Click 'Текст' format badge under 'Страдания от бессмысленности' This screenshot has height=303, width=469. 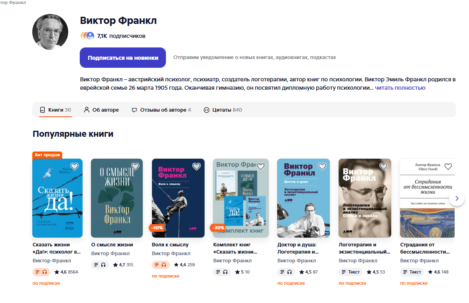click(412, 272)
